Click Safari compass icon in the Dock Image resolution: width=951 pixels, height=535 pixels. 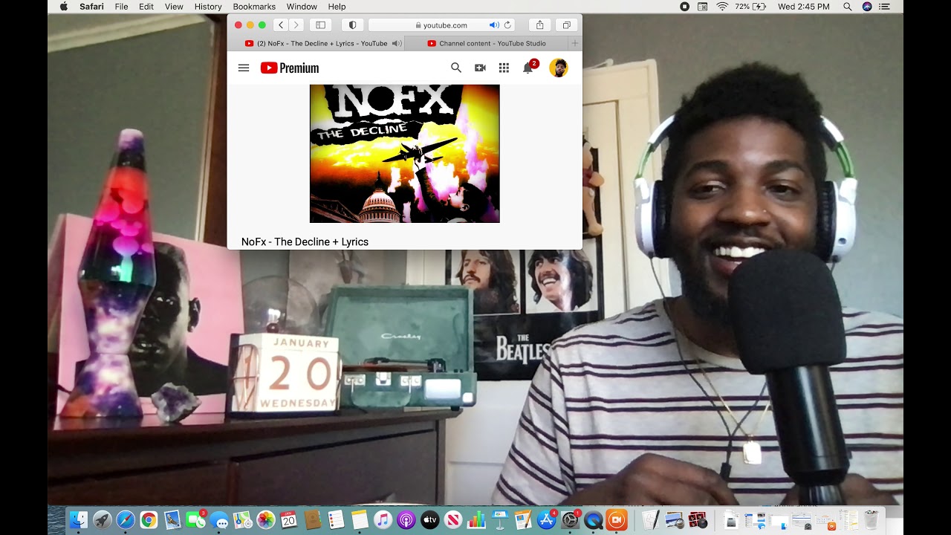tap(126, 520)
